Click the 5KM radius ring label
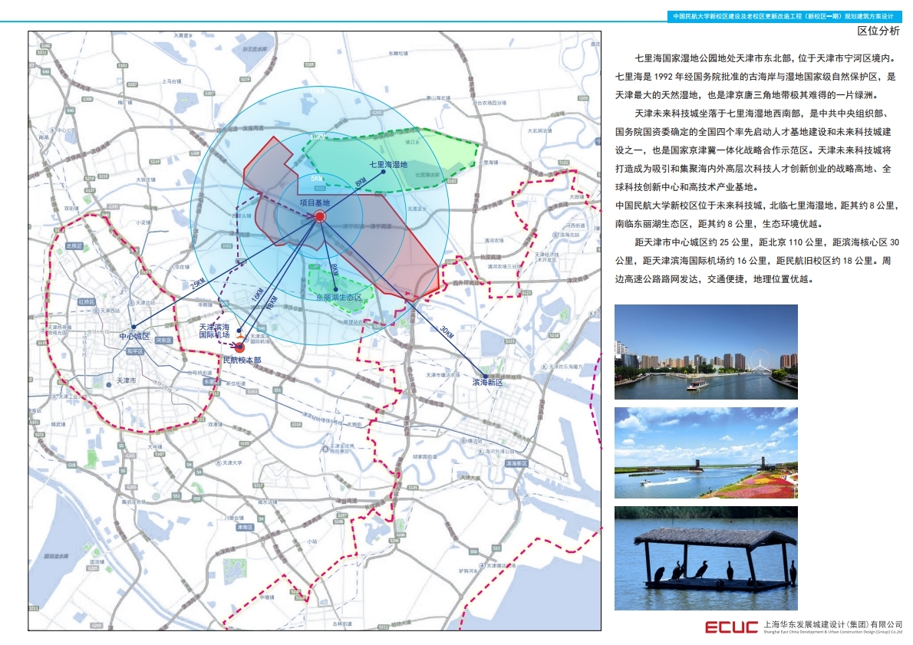Viewport: 913px width, 645px height. pos(317,178)
